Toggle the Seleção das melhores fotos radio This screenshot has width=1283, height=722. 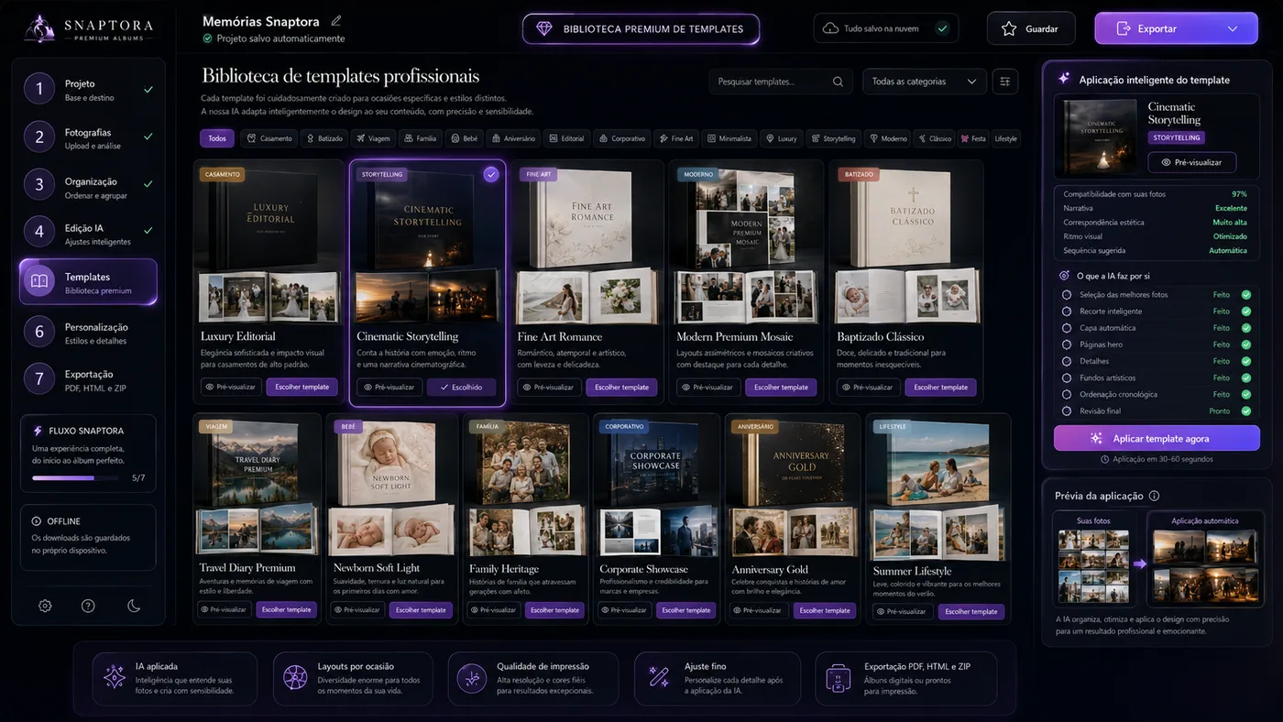[1066, 295]
